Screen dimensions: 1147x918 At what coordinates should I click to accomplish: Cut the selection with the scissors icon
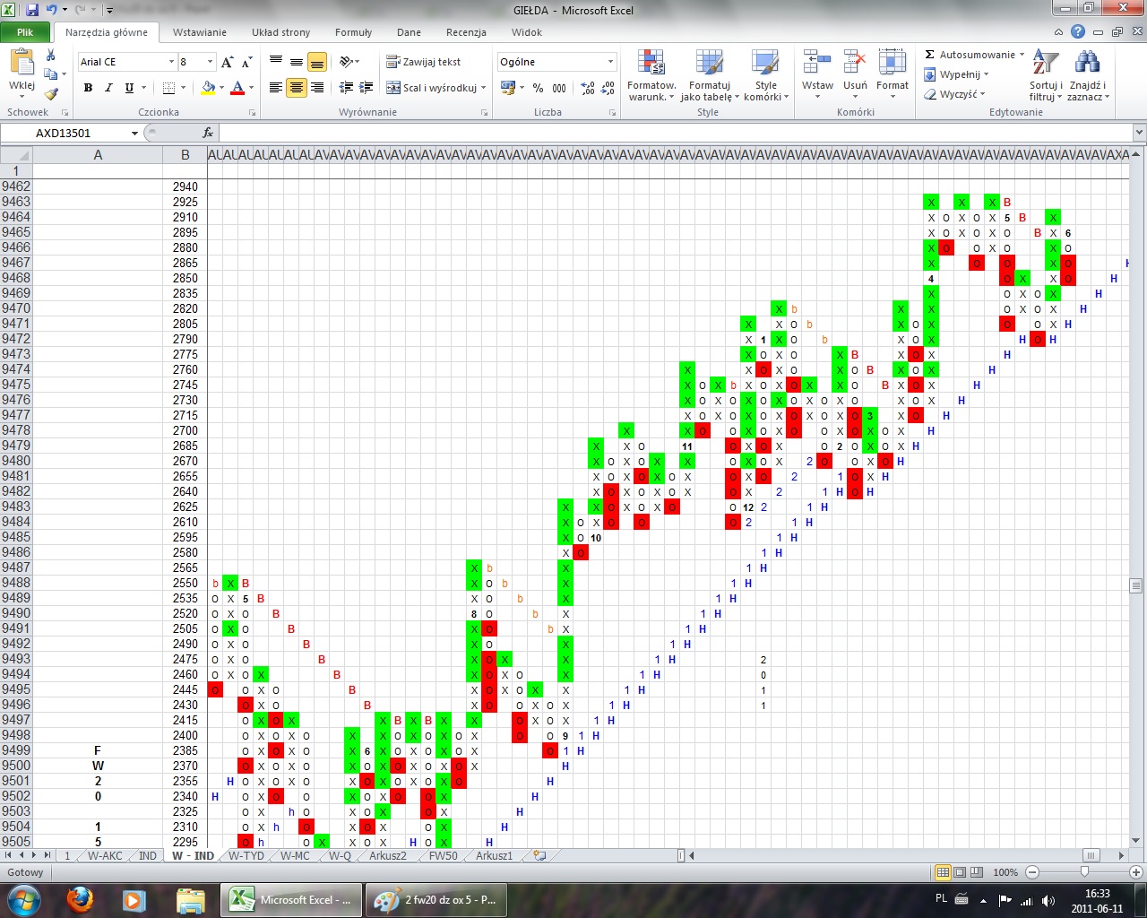[x=50, y=56]
